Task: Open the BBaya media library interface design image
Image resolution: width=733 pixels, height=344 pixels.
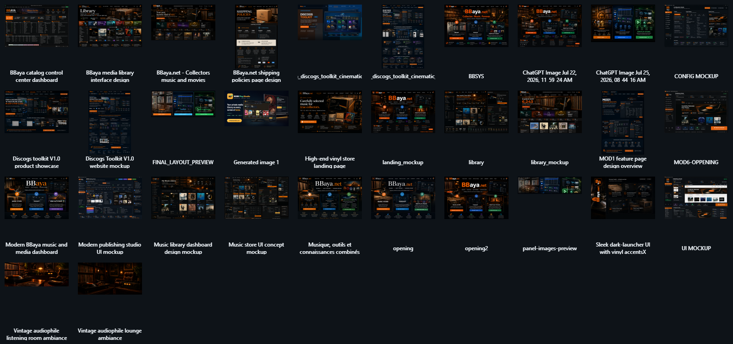Action: pyautogui.click(x=110, y=26)
